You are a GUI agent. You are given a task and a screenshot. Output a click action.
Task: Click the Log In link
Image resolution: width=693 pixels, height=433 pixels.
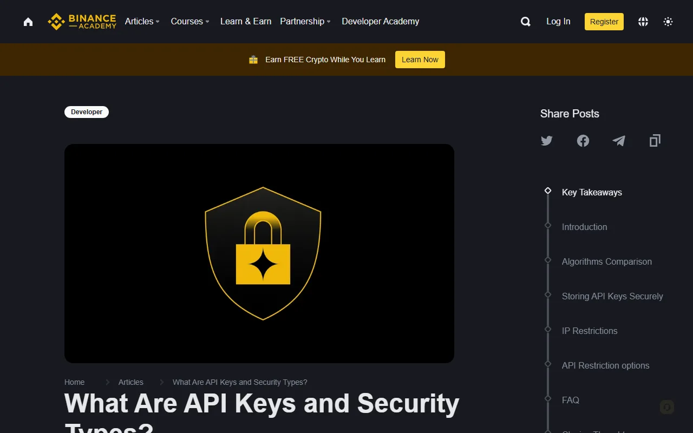558,22
